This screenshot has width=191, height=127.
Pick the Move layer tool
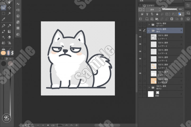pos(9,8)
